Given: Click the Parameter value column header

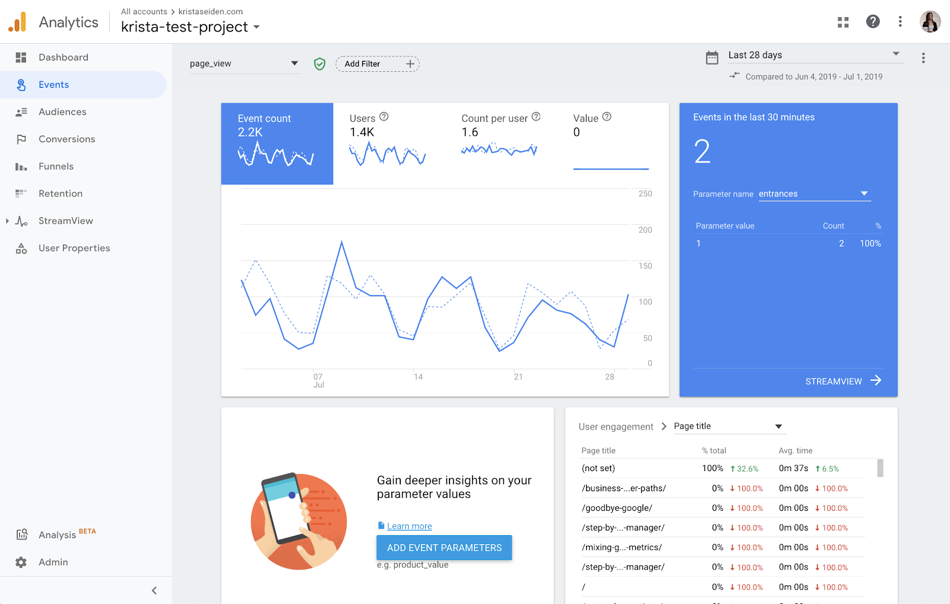Looking at the screenshot, I should coord(725,226).
